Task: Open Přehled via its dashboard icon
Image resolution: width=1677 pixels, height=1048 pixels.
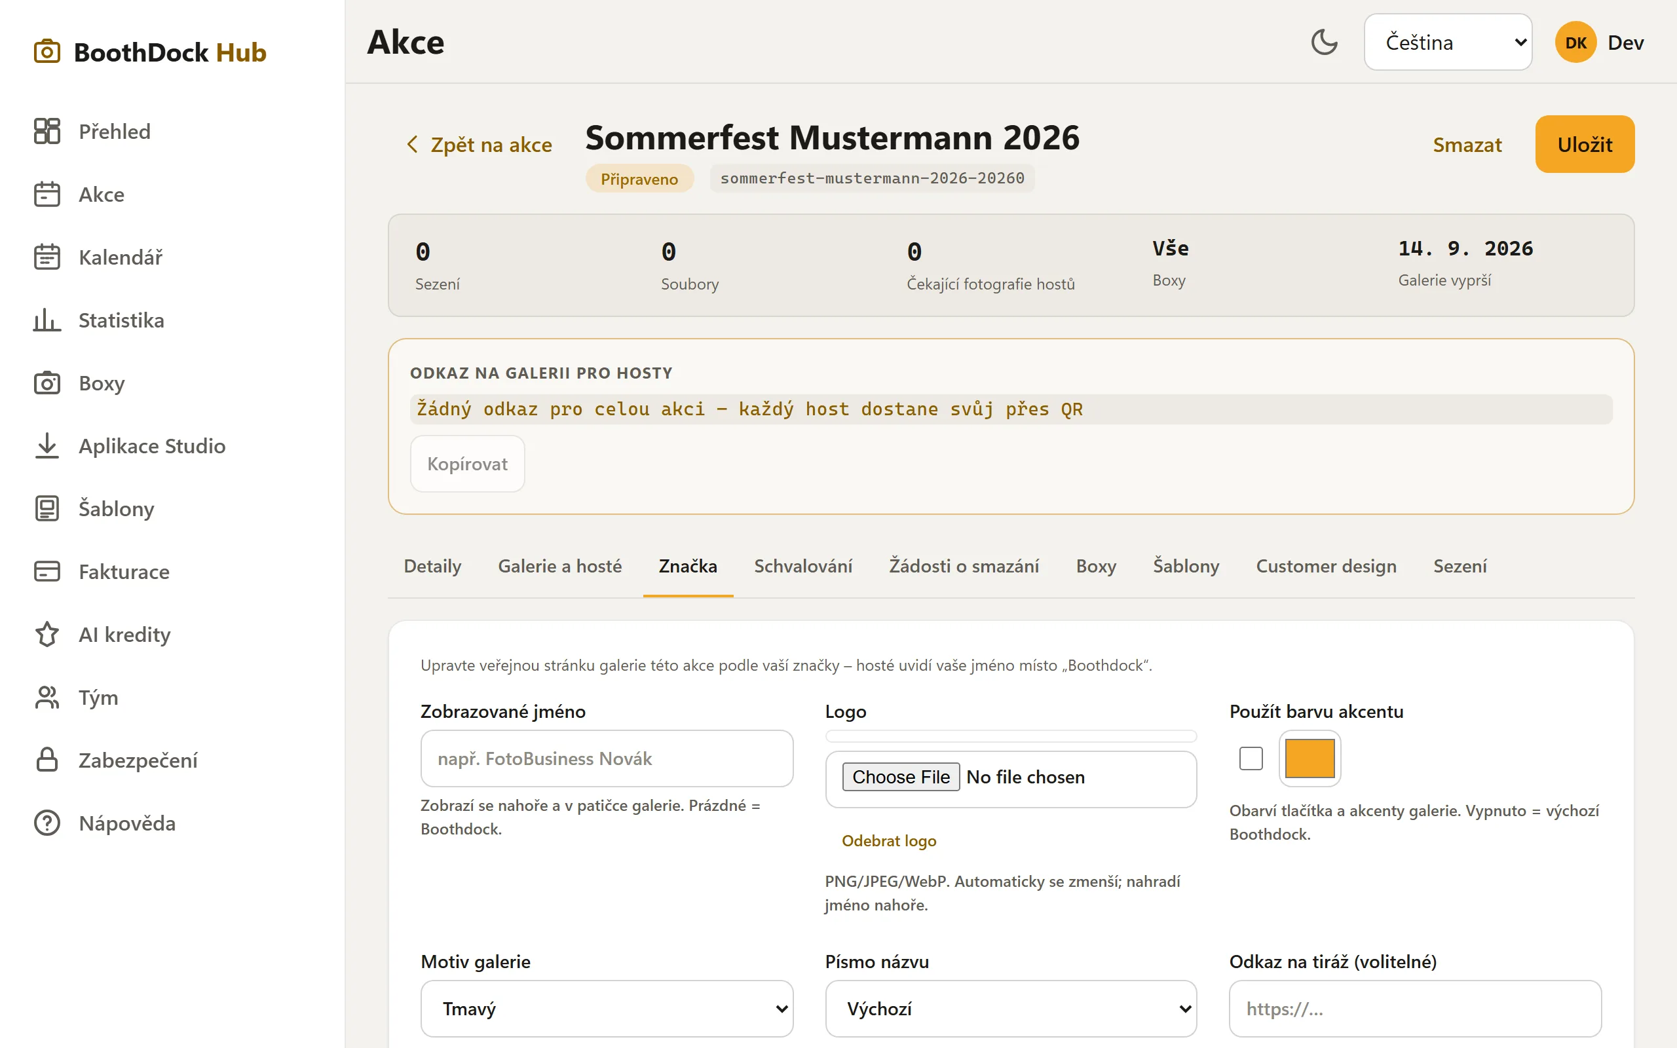Action: point(47,131)
